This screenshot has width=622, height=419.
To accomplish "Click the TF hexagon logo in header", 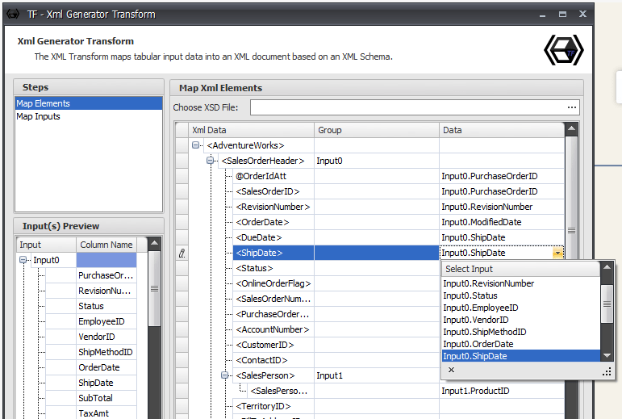I will coord(563,51).
